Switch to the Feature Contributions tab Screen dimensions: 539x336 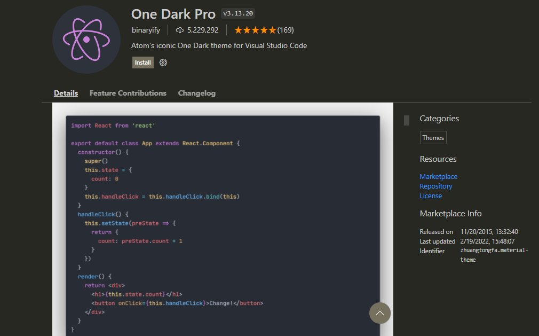click(x=128, y=93)
